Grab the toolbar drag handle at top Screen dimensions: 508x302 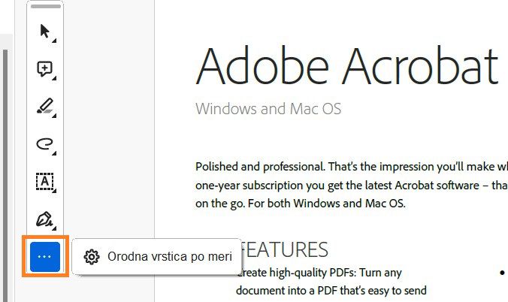pos(45,7)
